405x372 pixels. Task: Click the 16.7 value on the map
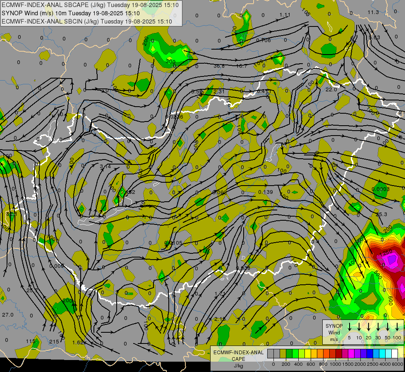242,66
